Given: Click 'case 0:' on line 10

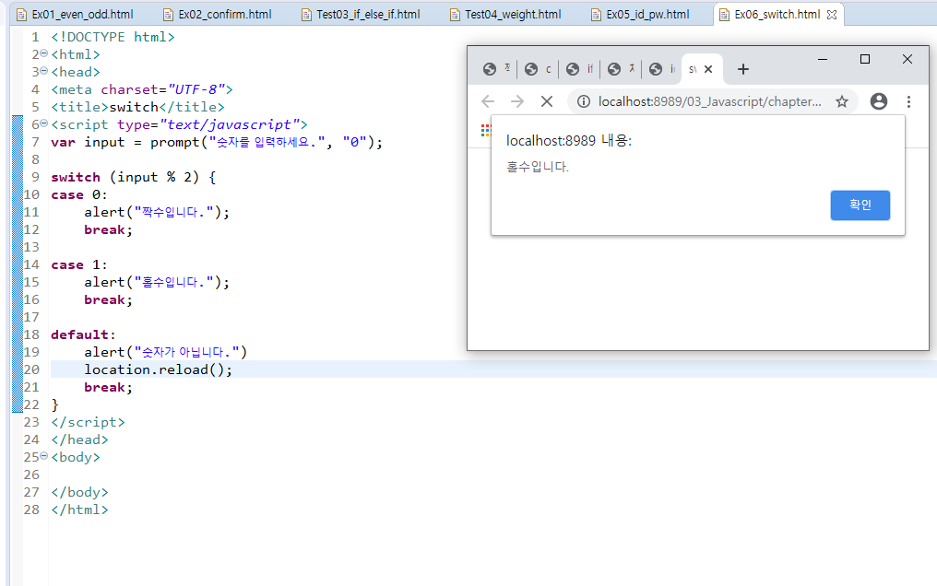Looking at the screenshot, I should (x=79, y=195).
